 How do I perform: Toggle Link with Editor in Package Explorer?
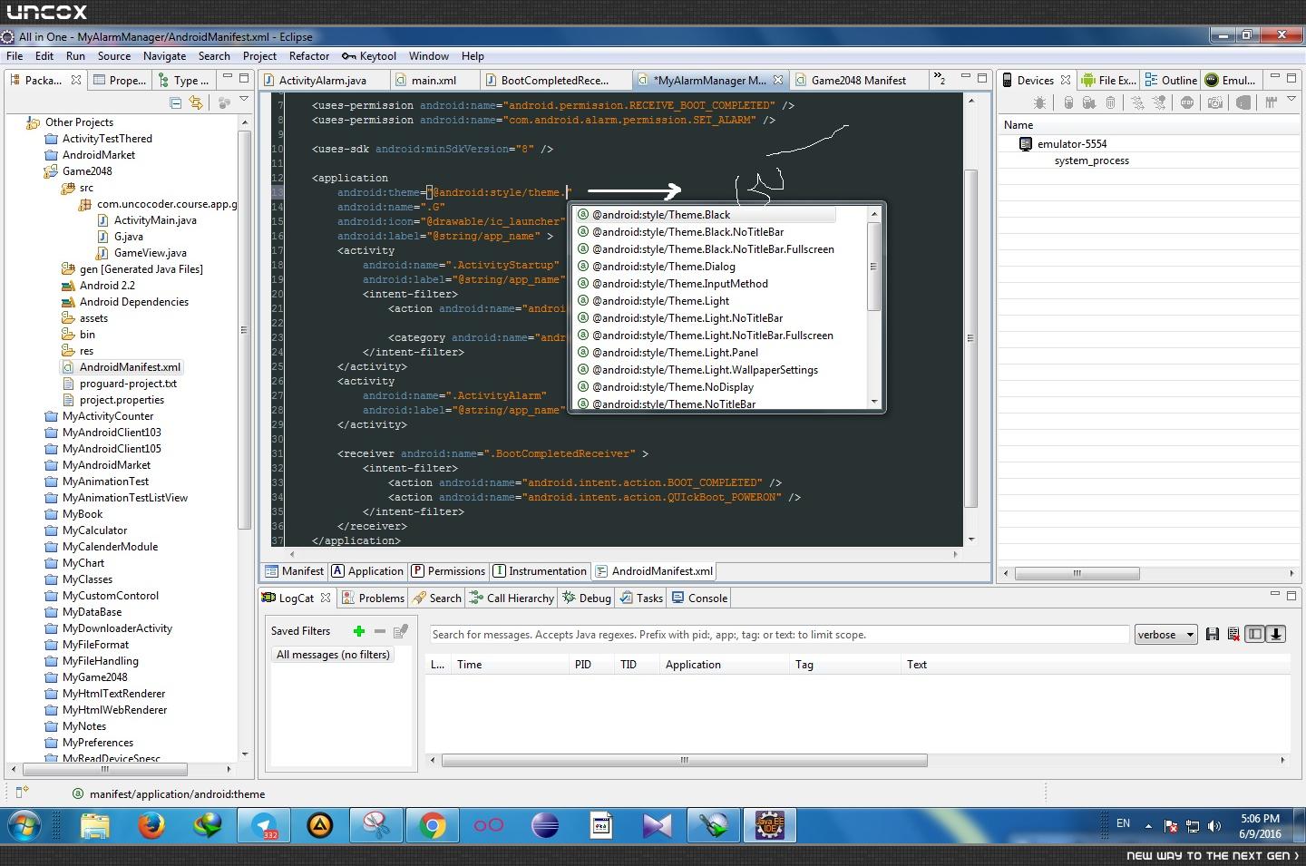[x=195, y=102]
